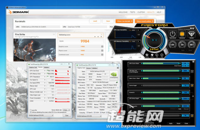Click camera icon in GPU-Z Sensors window
This screenshot has width=200, height=130.
tap(70, 67)
